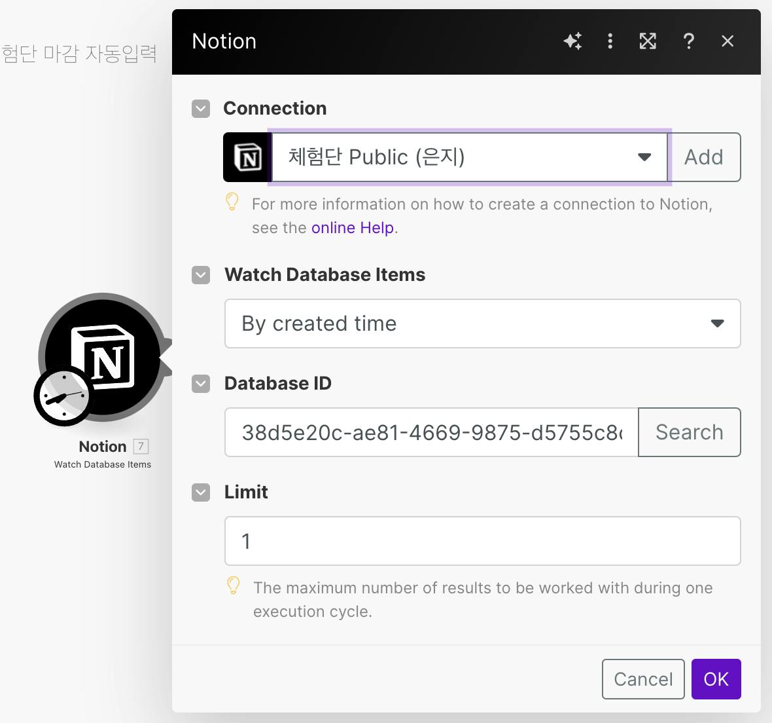Click the Notion logo beside Connection dropdown
The width and height of the screenshot is (772, 723).
[x=247, y=157]
